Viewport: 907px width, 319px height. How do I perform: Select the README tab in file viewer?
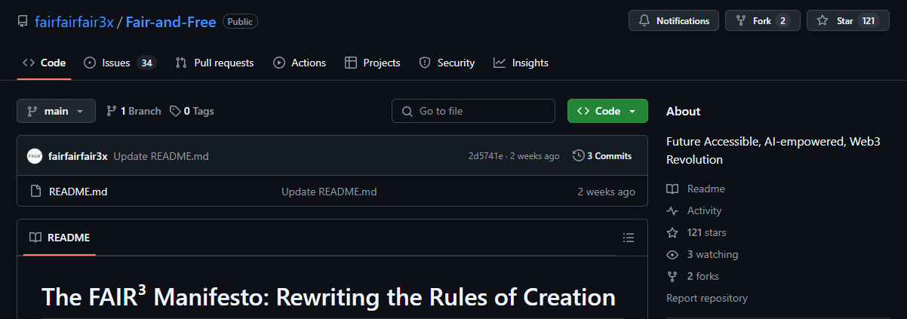[60, 238]
